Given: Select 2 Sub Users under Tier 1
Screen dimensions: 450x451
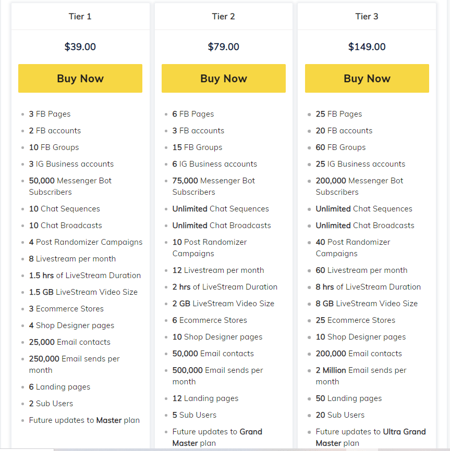Looking at the screenshot, I should pyautogui.click(x=51, y=403).
